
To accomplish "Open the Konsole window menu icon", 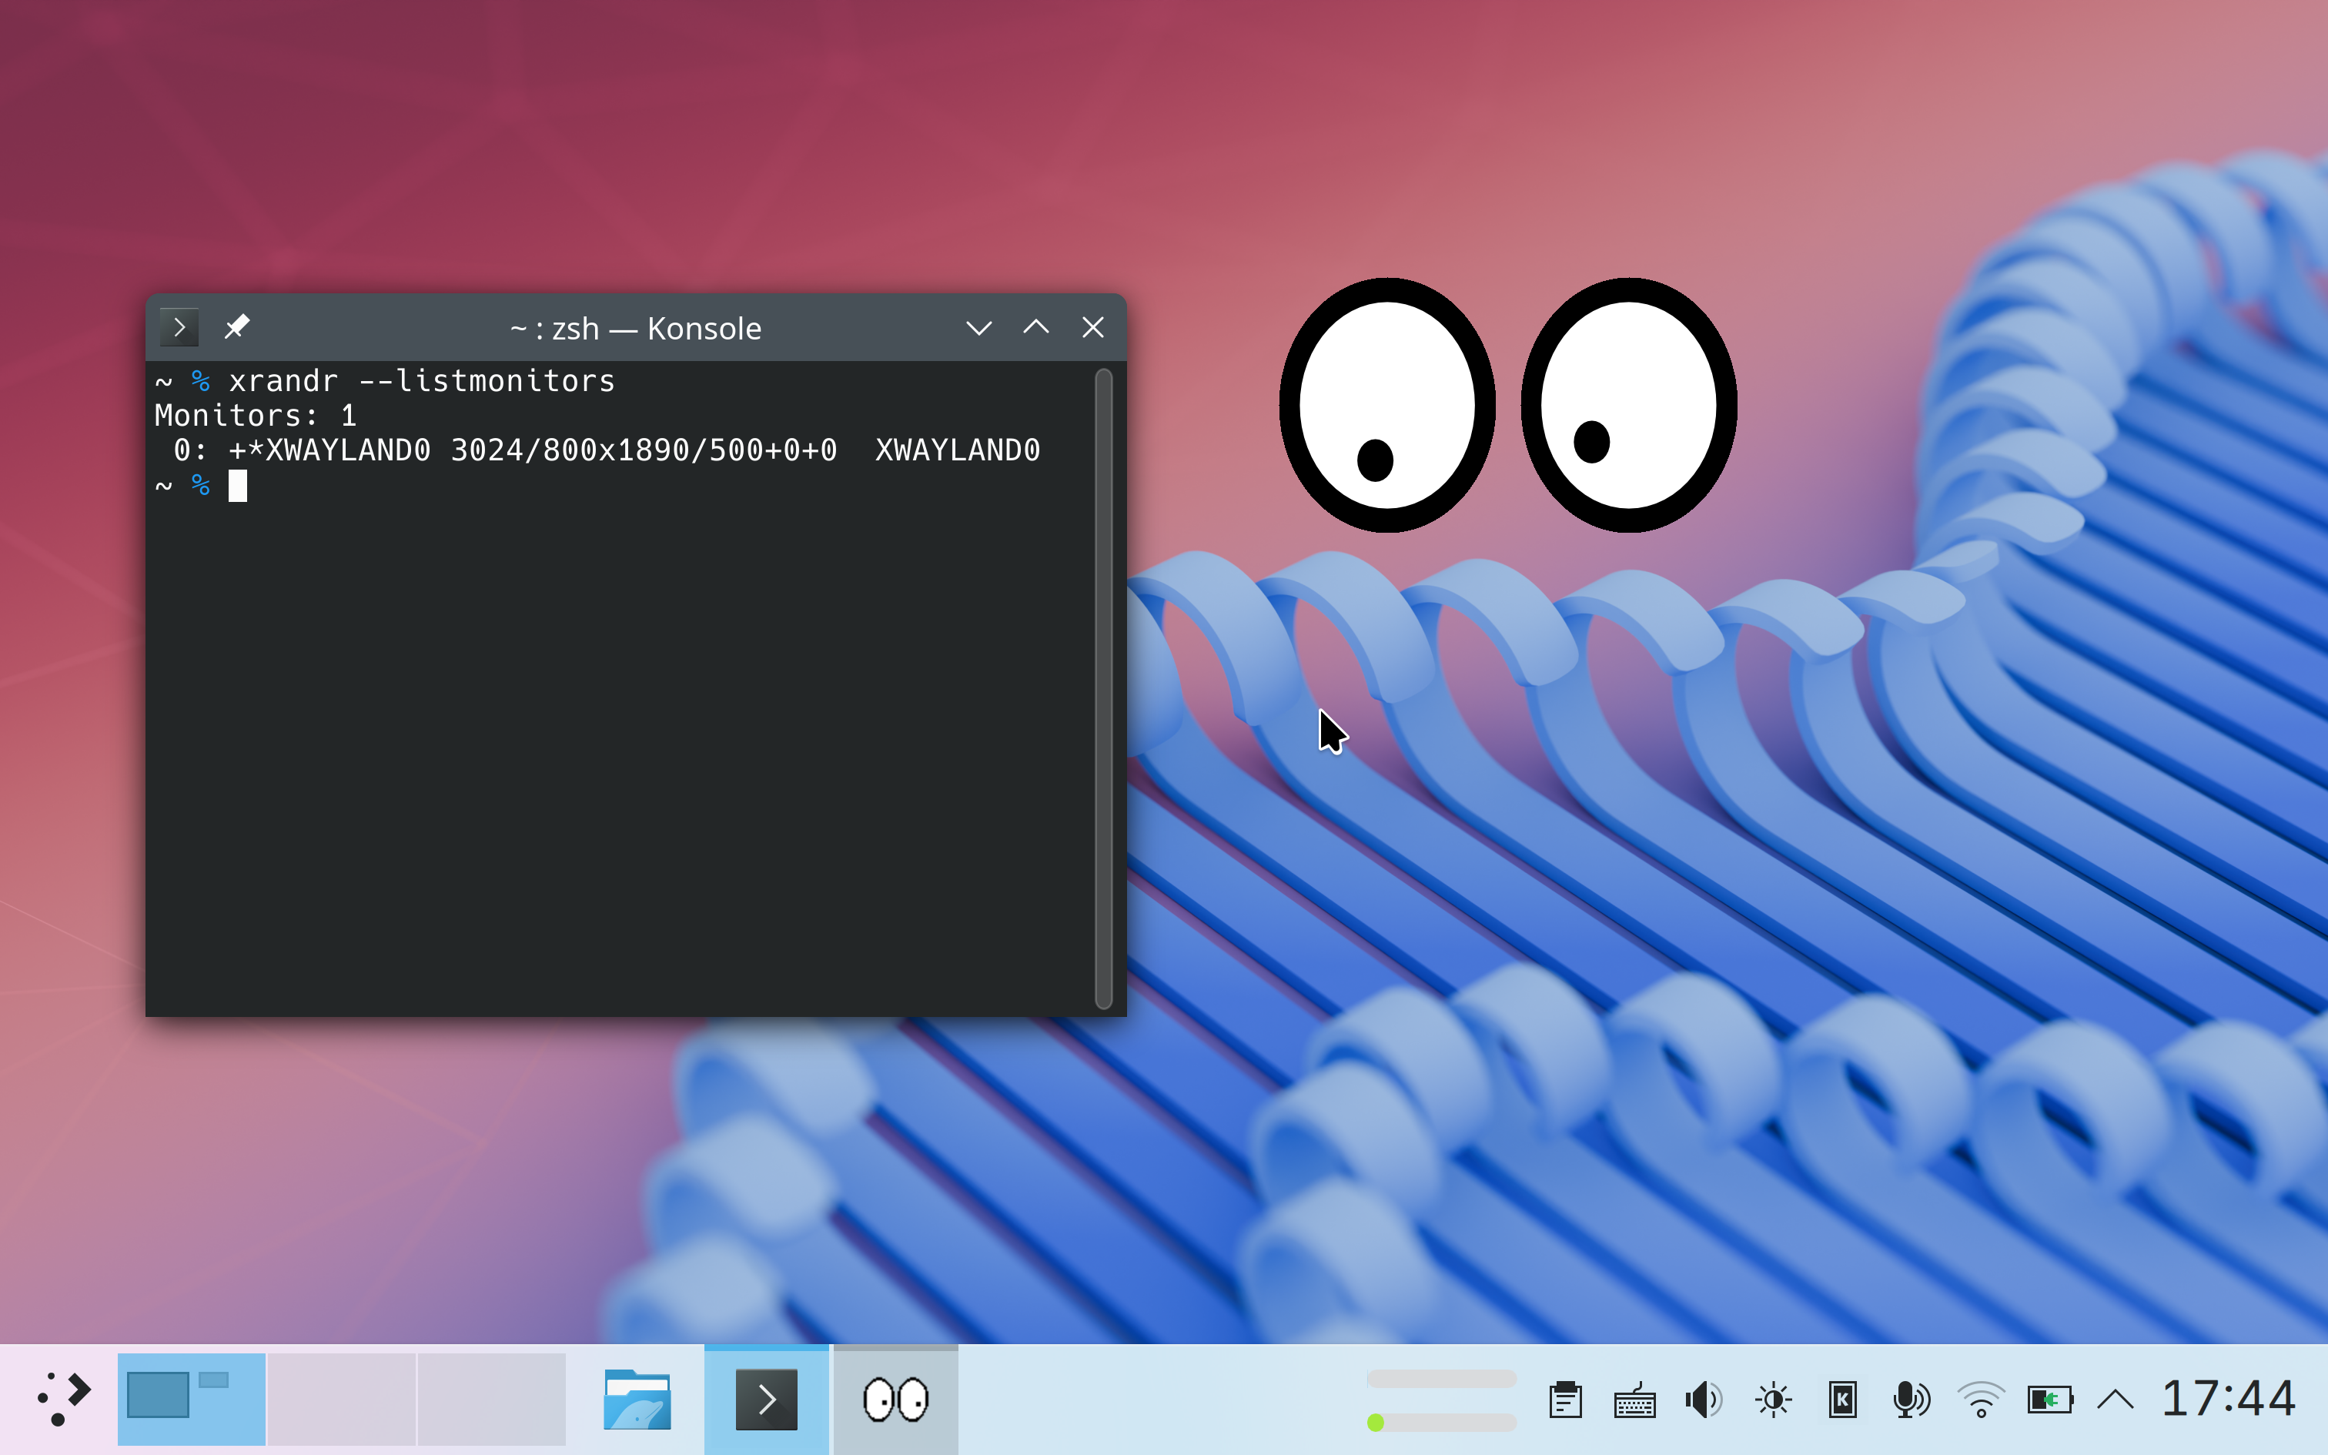I will (179, 327).
